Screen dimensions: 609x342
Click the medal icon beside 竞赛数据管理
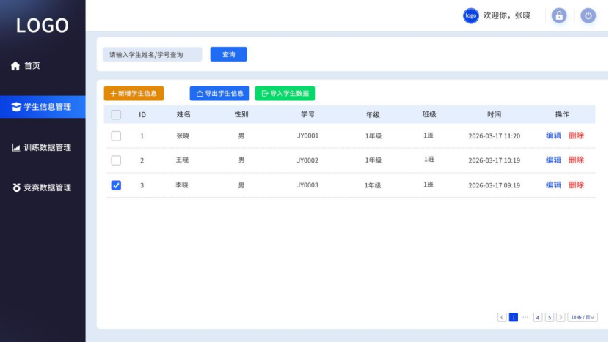click(16, 187)
